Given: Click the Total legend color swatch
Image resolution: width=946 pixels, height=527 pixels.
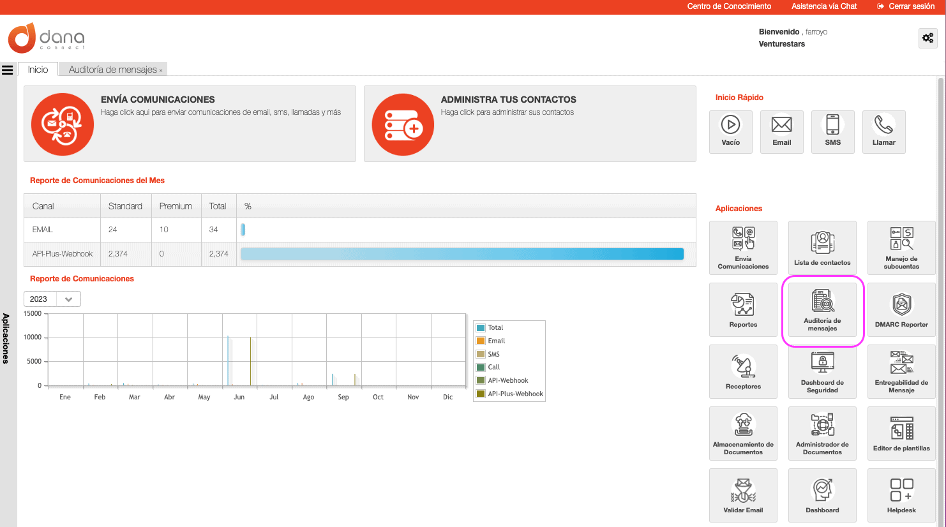Looking at the screenshot, I should [481, 327].
